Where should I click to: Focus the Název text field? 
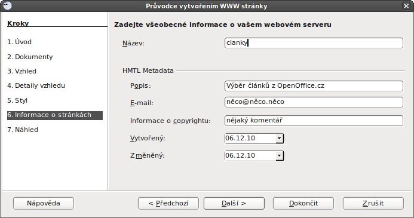pyautogui.click(x=314, y=43)
